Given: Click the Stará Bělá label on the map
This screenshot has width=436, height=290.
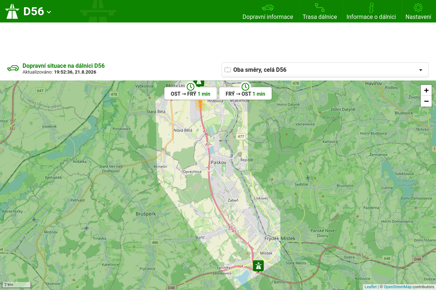Looking at the screenshot, I should [x=156, y=112].
